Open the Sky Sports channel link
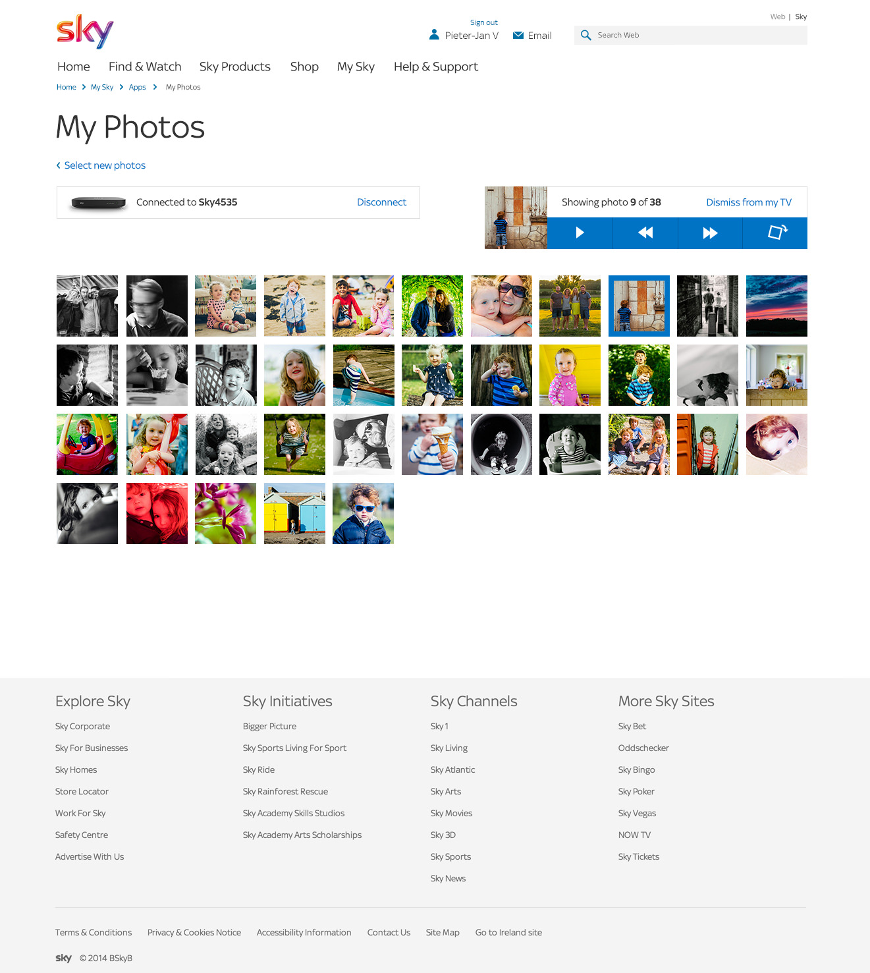Screen dimensions: 870x973 pos(450,856)
